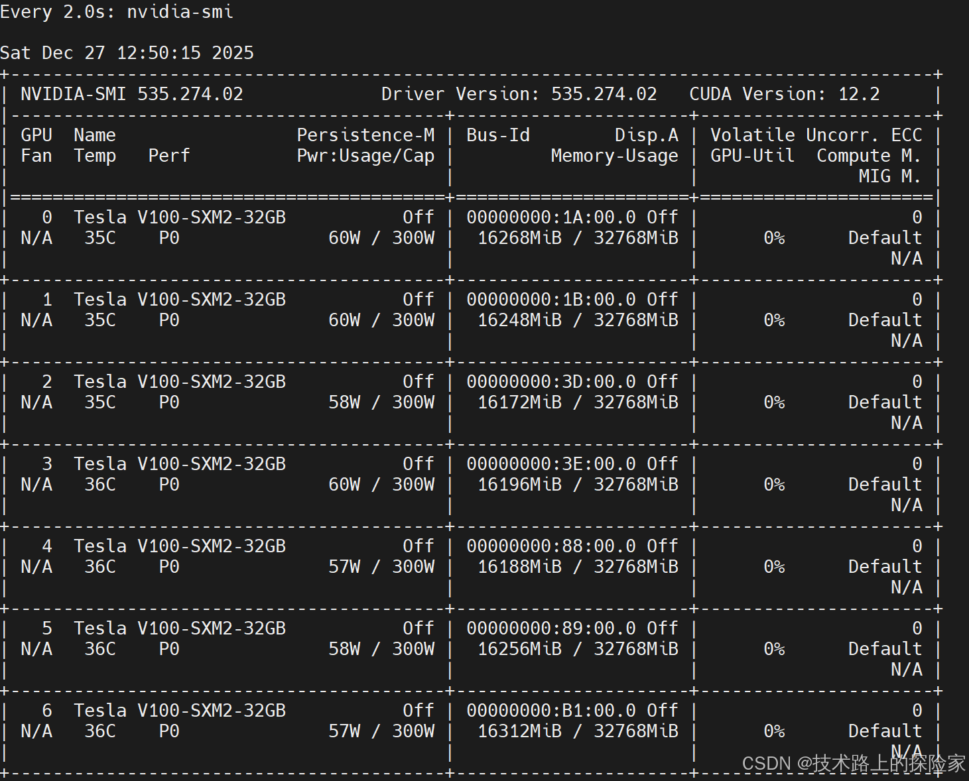Click the memory value '16256MiB'
The width and height of the screenshot is (969, 781).
(x=520, y=649)
